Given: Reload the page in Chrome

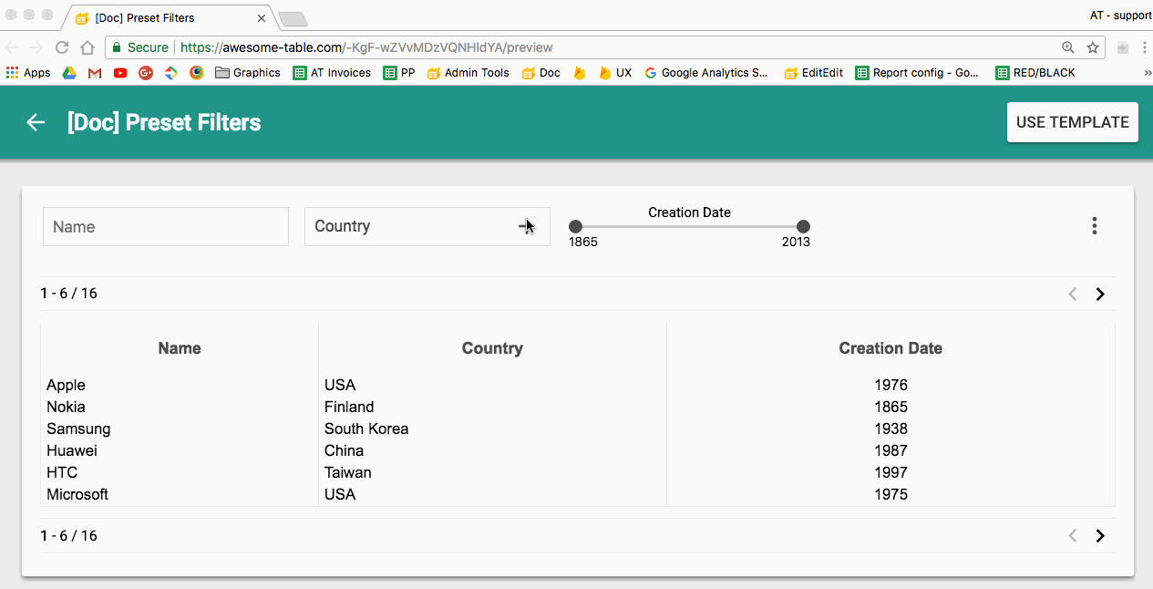Looking at the screenshot, I should tap(62, 47).
